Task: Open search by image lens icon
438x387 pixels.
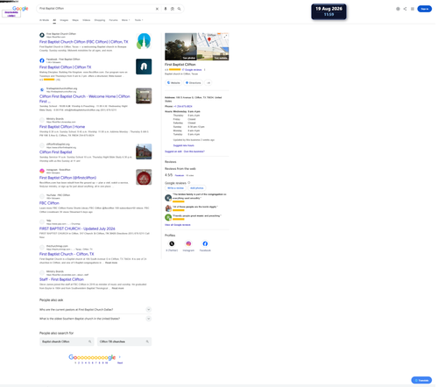Action: pos(173,9)
